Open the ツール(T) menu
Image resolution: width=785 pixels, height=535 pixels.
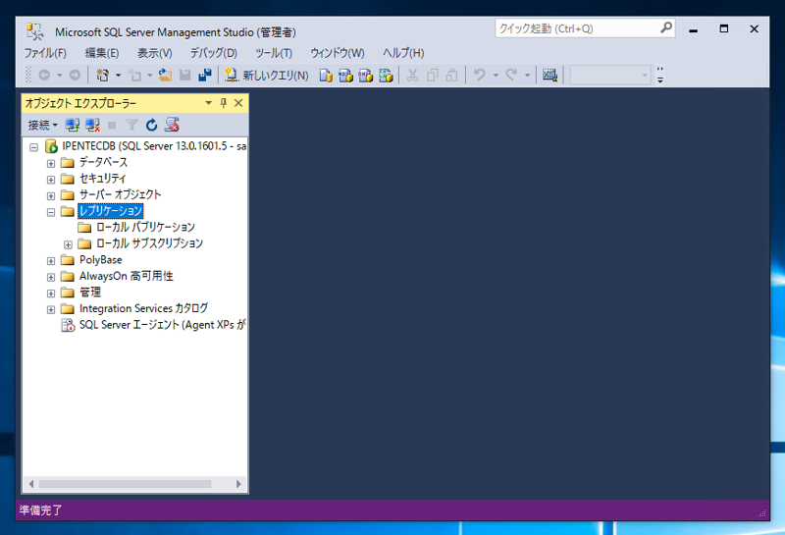point(274,53)
